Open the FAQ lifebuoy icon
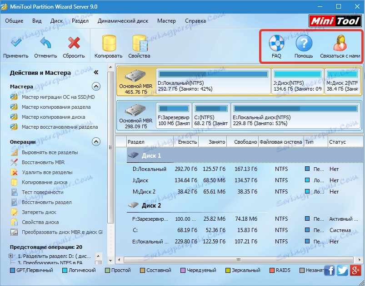This screenshot has height=286, width=365. pos(276,43)
